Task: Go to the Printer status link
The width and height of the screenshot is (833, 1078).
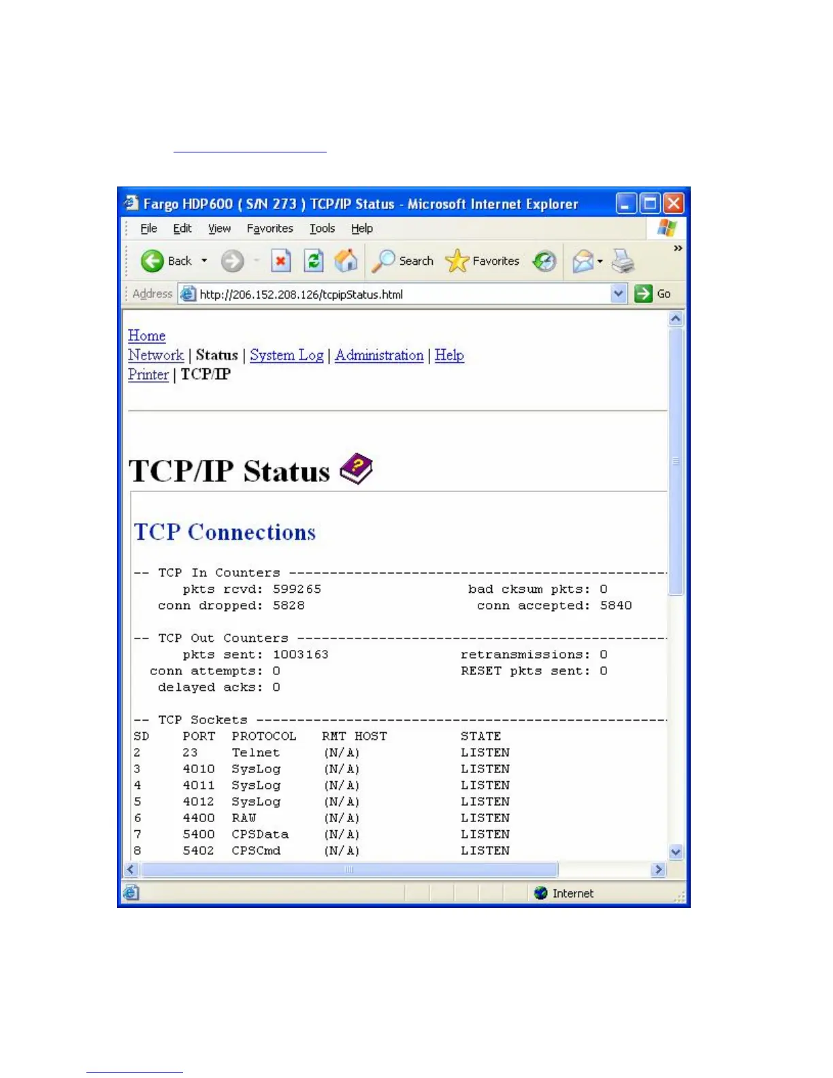Action: [148, 374]
